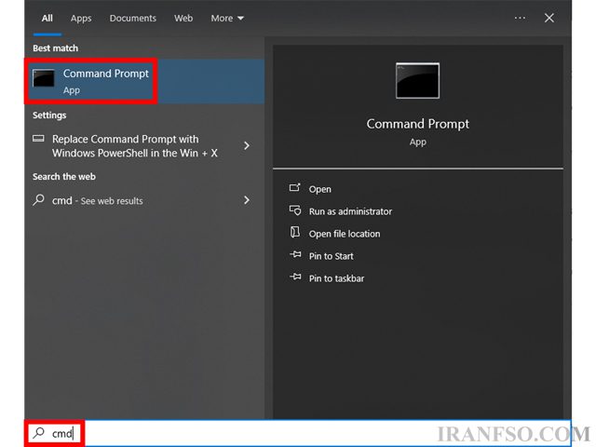Click the large Command Prompt preview icon
Image resolution: width=596 pixels, height=447 pixels.
417,81
